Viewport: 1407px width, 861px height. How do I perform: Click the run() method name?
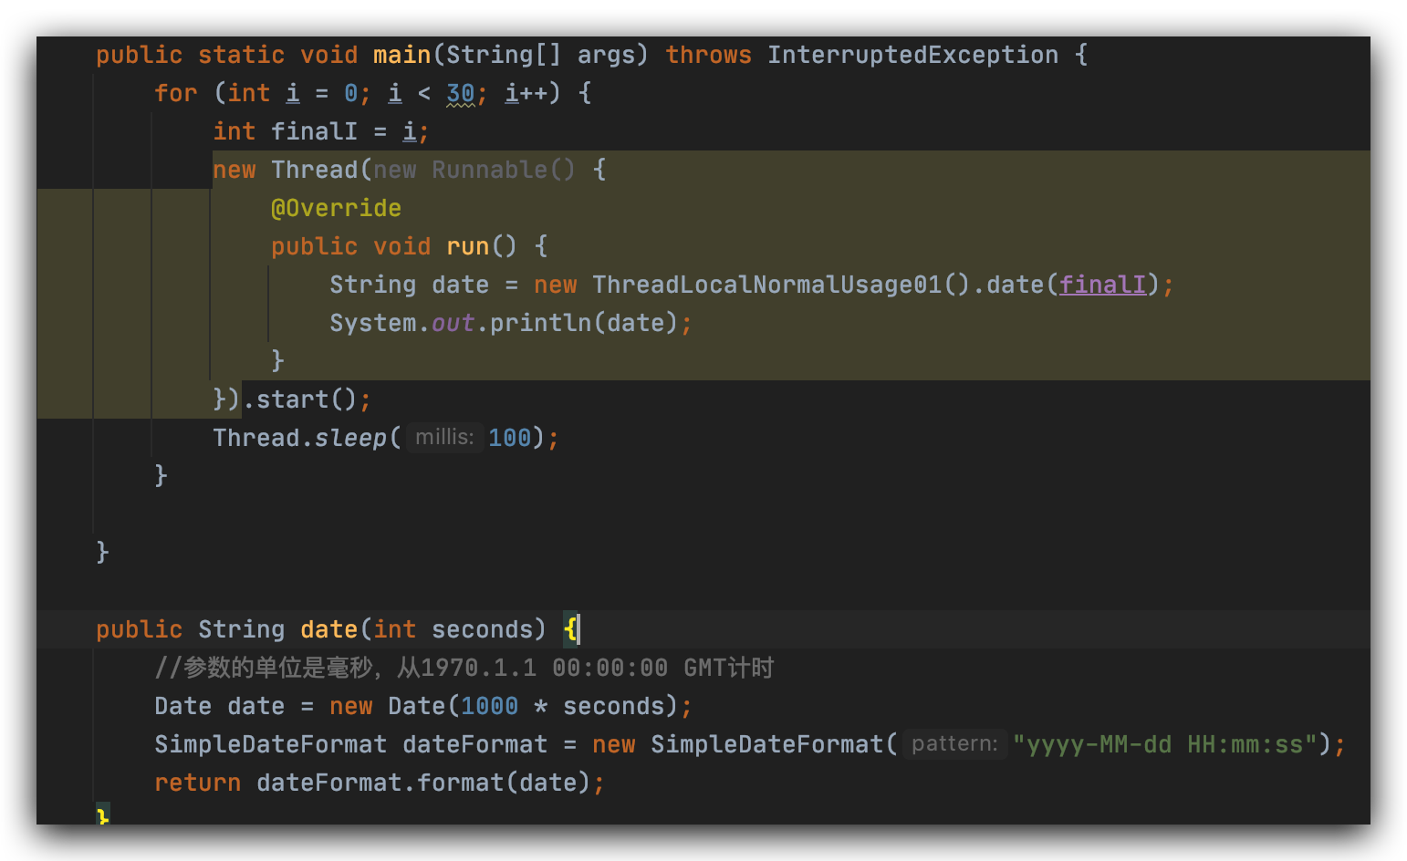point(467,246)
